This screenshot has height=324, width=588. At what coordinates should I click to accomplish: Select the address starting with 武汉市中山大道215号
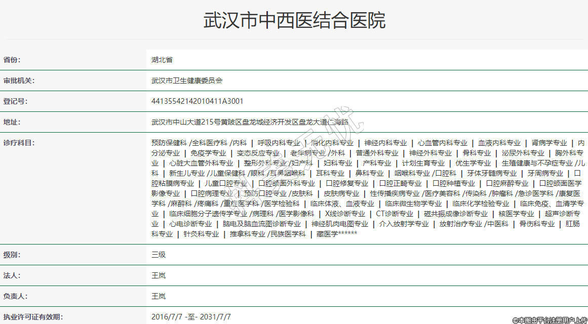click(250, 122)
